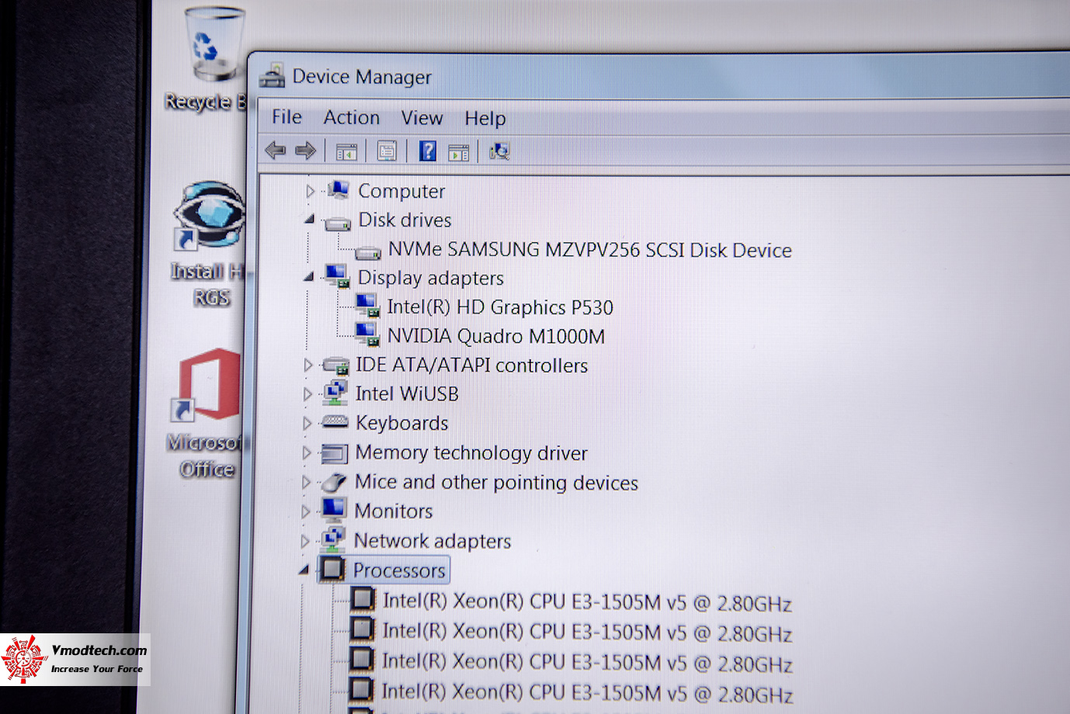Expand Mice and other pointing devices node
This screenshot has width=1070, height=714.
306,482
